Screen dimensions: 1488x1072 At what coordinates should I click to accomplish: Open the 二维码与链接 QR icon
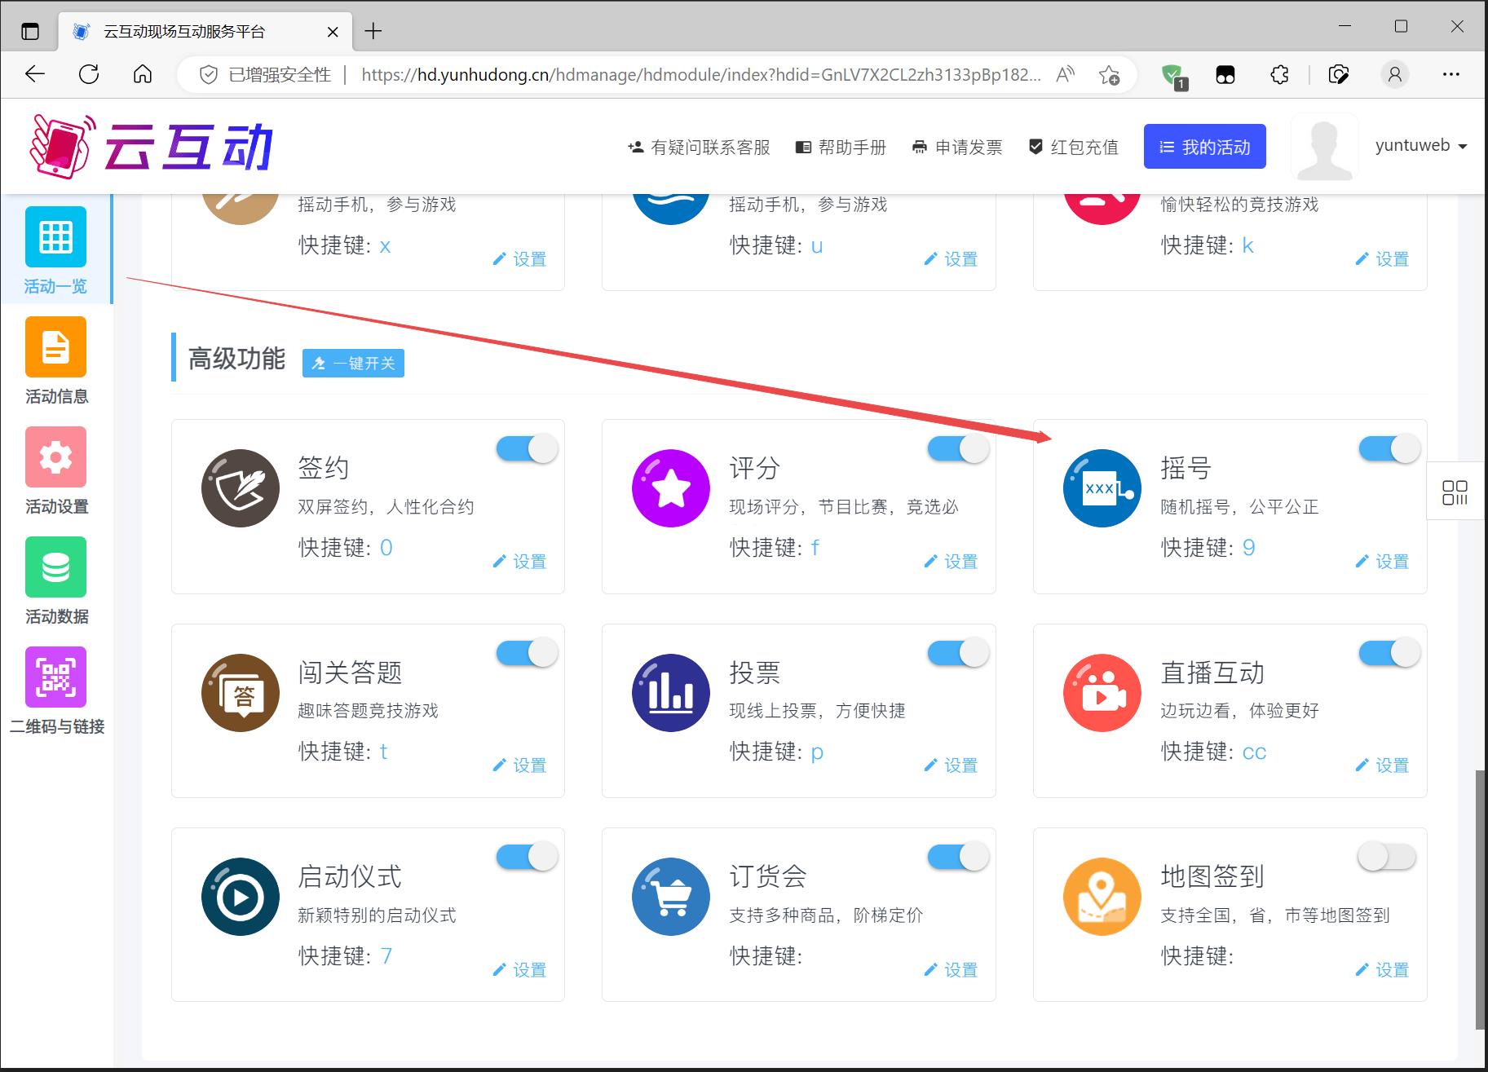coord(55,677)
